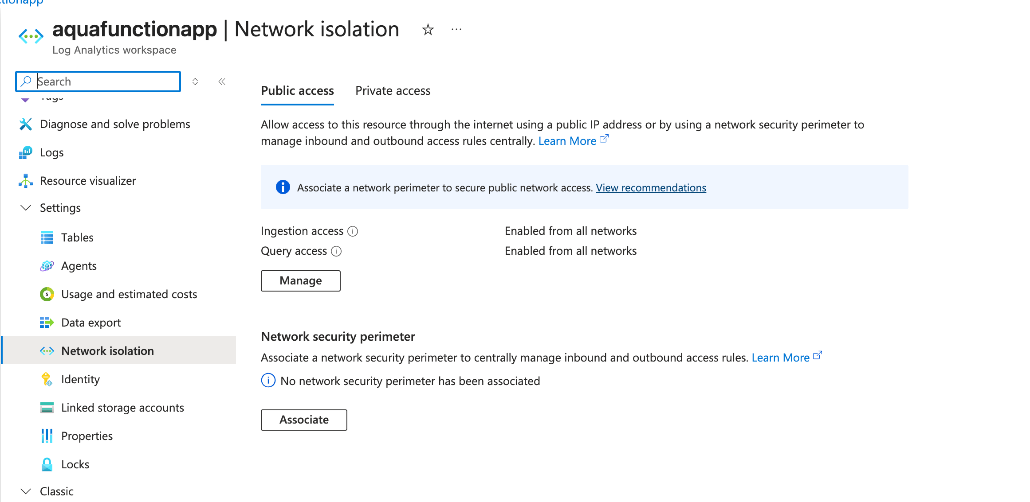Viewport: 1030px width, 502px height.
Task: Open the more options ellipsis in header
Action: (x=456, y=30)
